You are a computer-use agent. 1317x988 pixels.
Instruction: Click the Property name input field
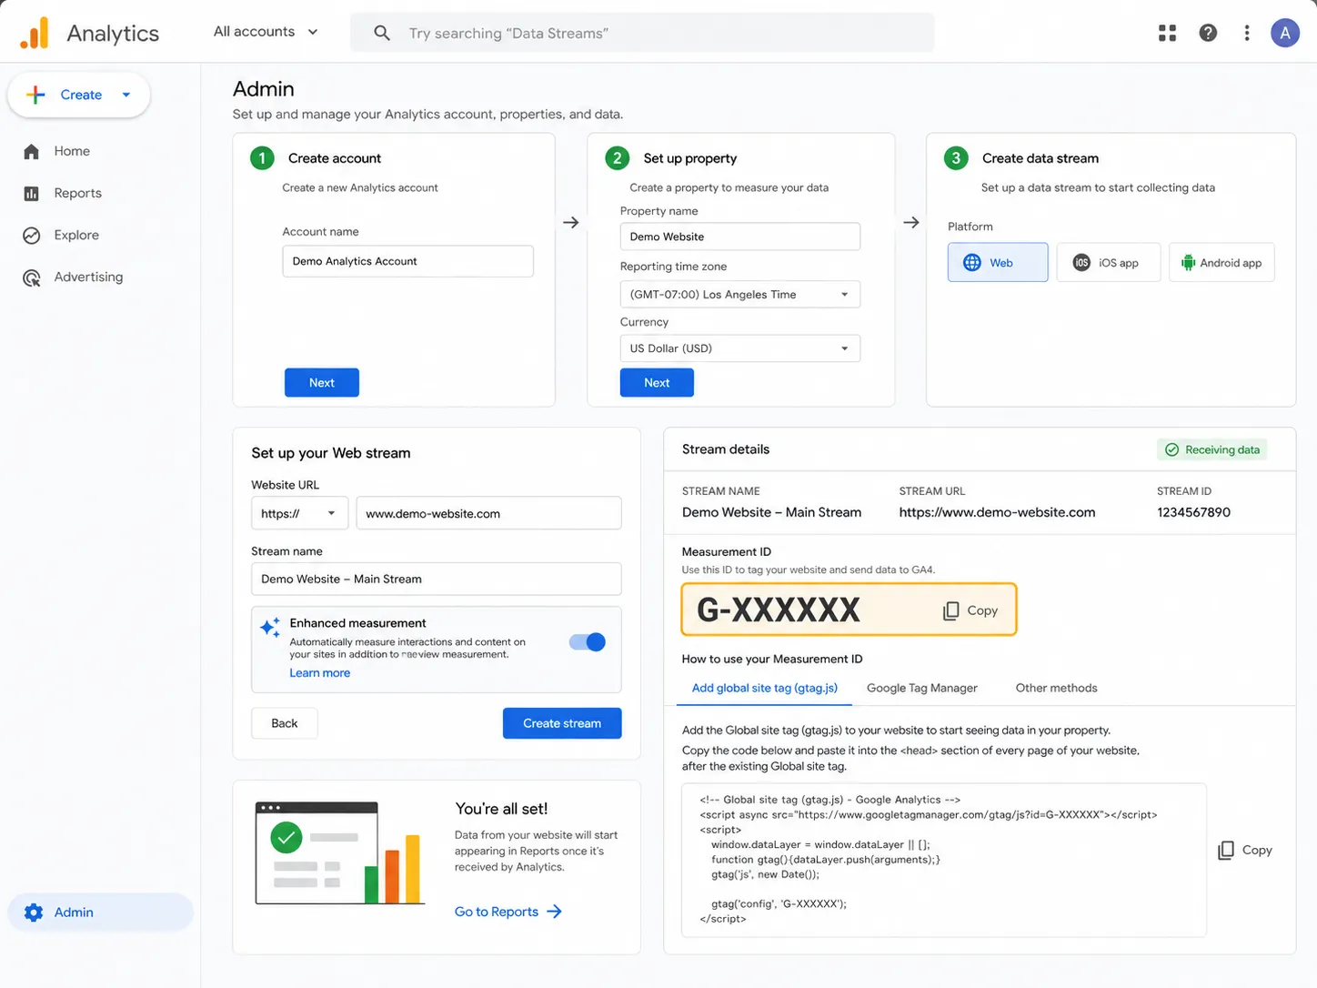(x=739, y=237)
